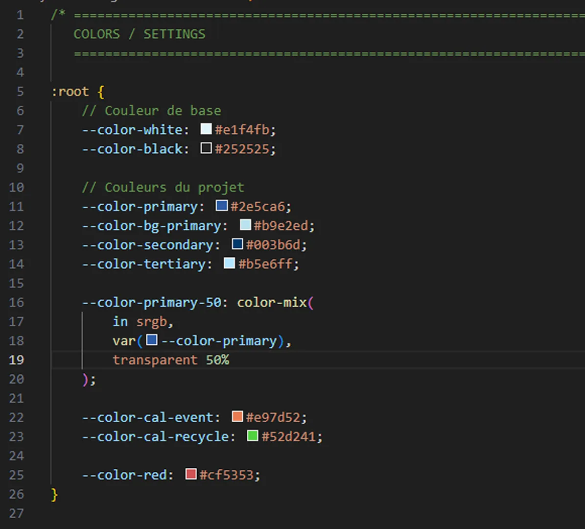This screenshot has width=585, height=529.
Task: Click the swatch inside var(--color-primary) on line 18
Action: tap(152, 339)
